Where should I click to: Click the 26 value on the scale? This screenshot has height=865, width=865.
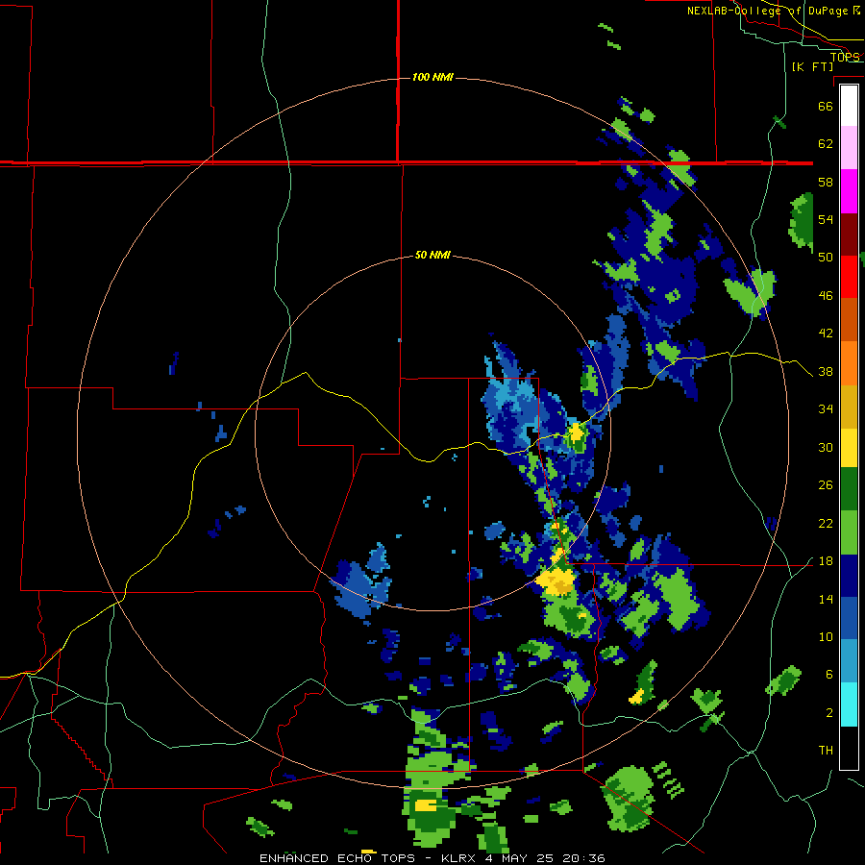coord(826,485)
